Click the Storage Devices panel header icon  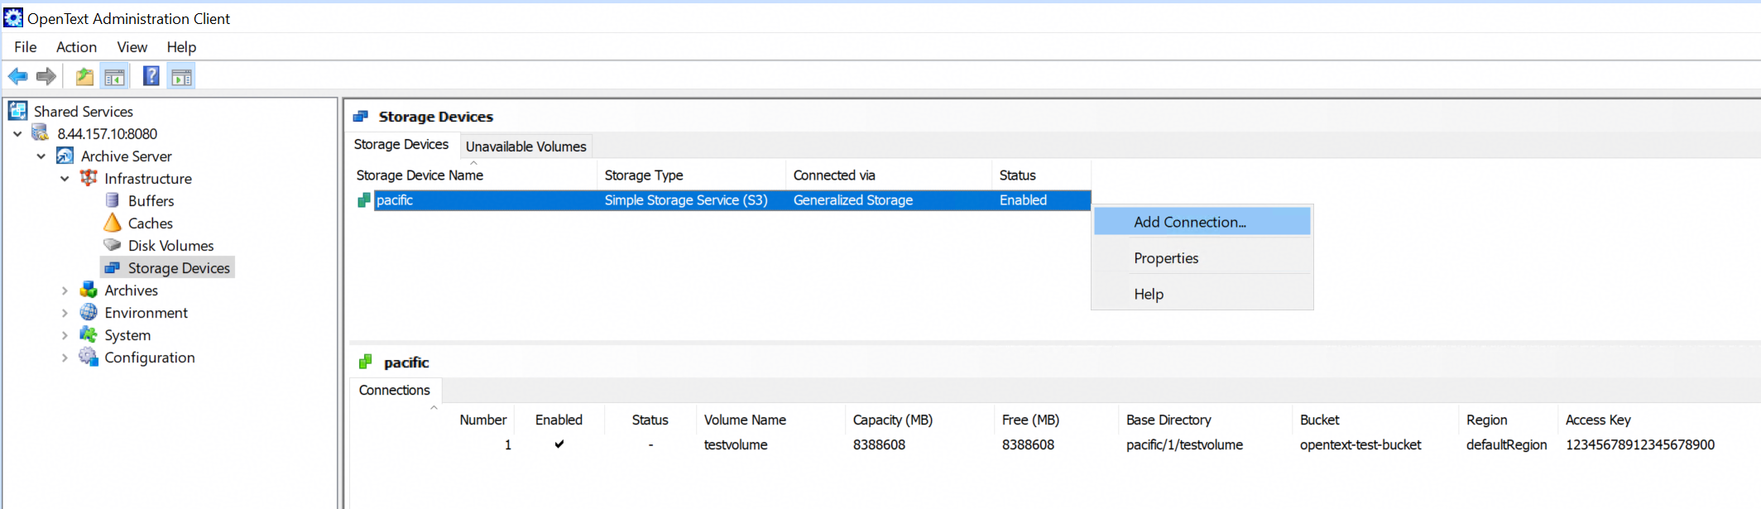tap(361, 117)
